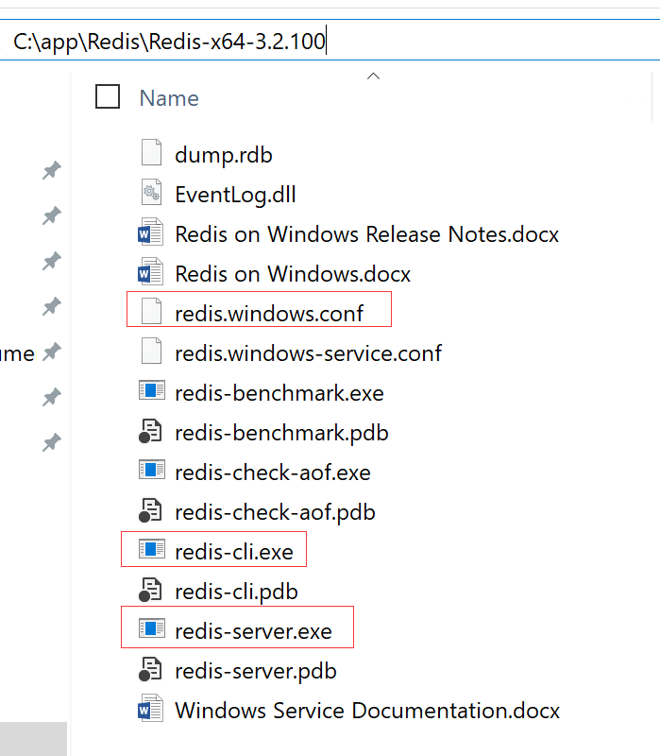Viewport: 660px width, 756px height.
Task: Select Windows Service Documentation.docx file name
Action: 367,711
